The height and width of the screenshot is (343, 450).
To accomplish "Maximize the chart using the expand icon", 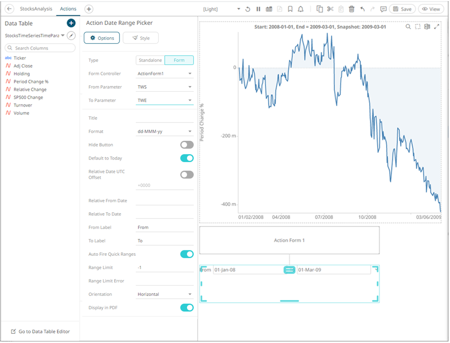I will (x=437, y=27).
